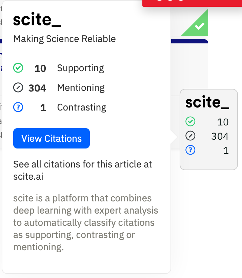Click the mentioning icon in the small badge
The image size is (242, 278).
pos(190,136)
